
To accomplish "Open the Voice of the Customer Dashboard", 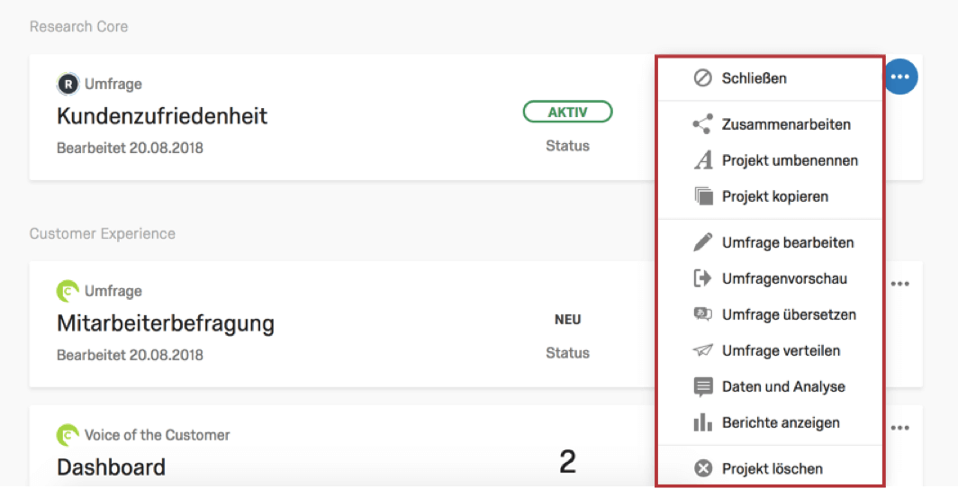I will pyautogui.click(x=112, y=467).
